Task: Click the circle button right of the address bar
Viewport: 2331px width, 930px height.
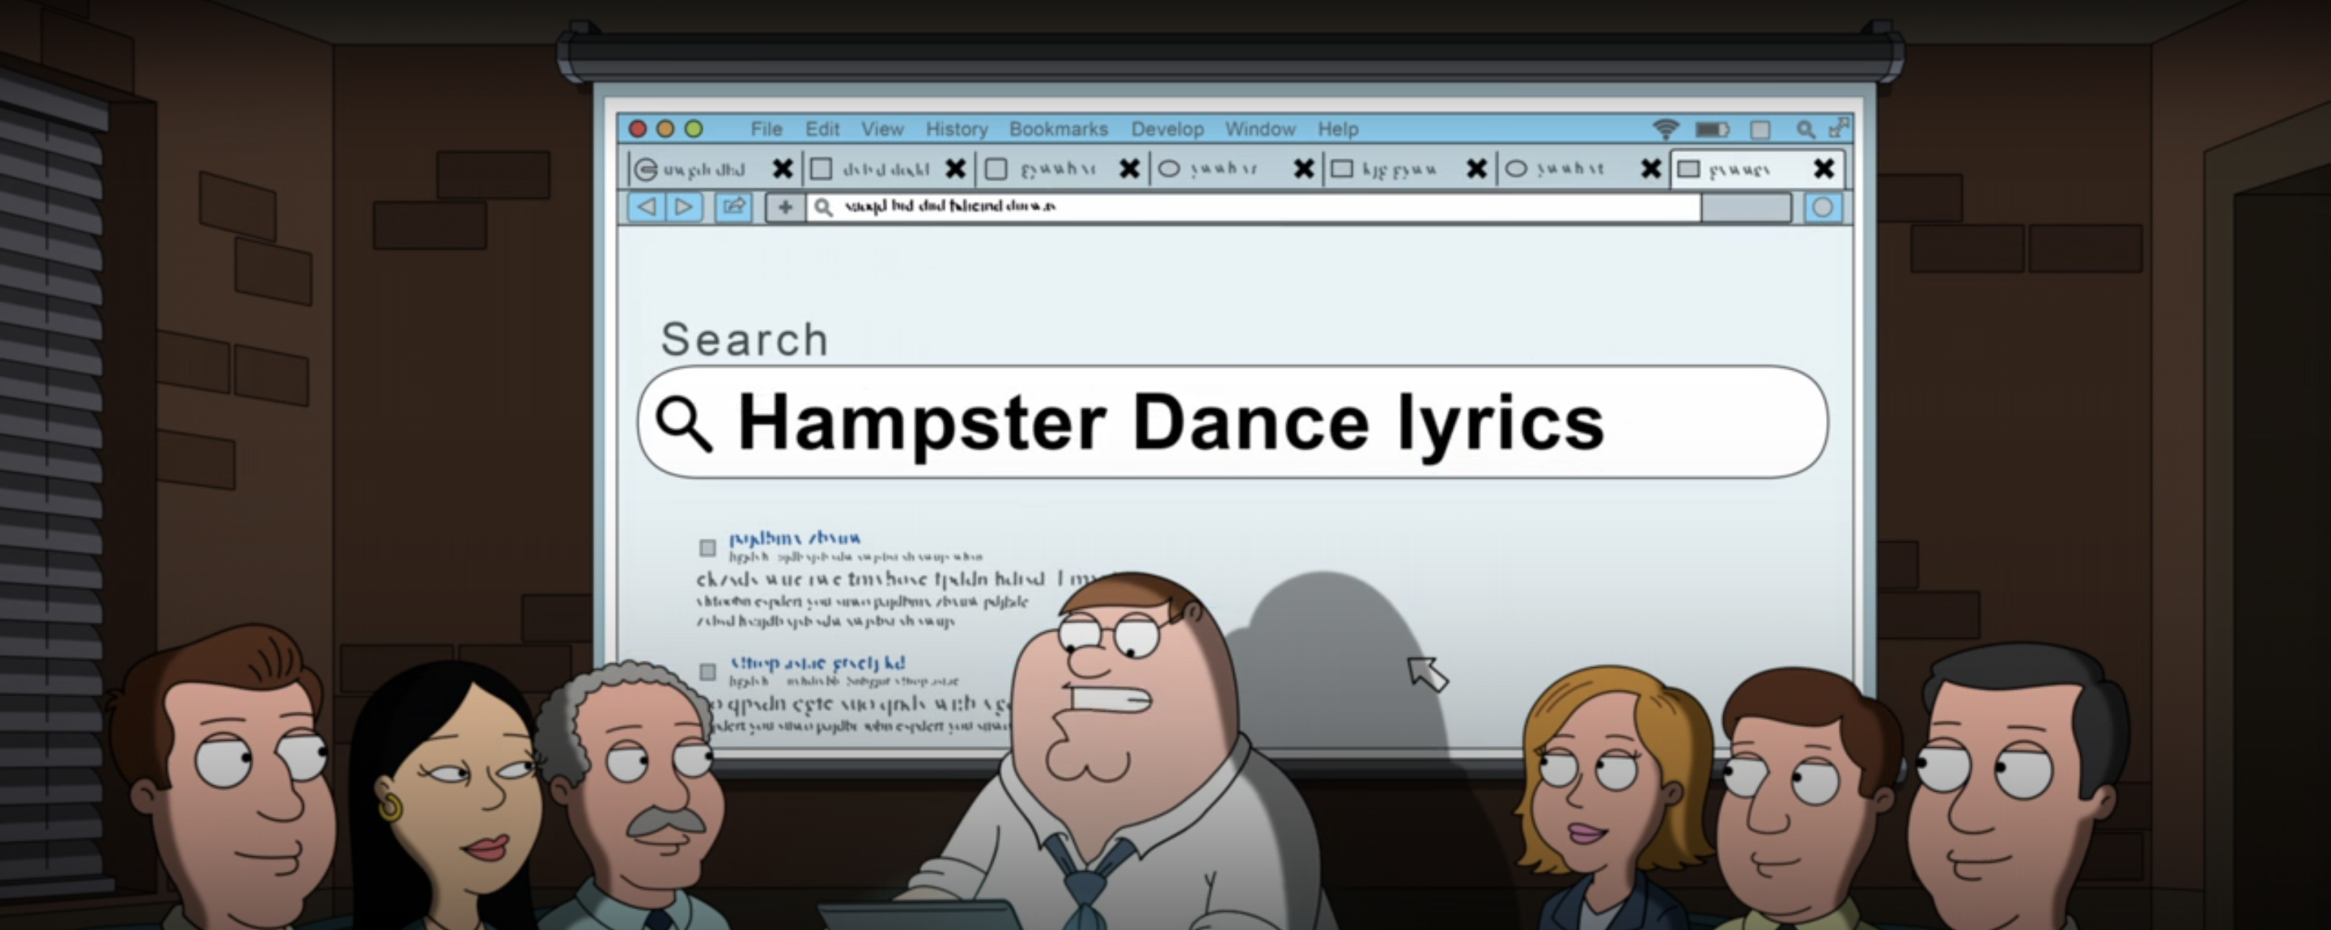Action: [1823, 208]
